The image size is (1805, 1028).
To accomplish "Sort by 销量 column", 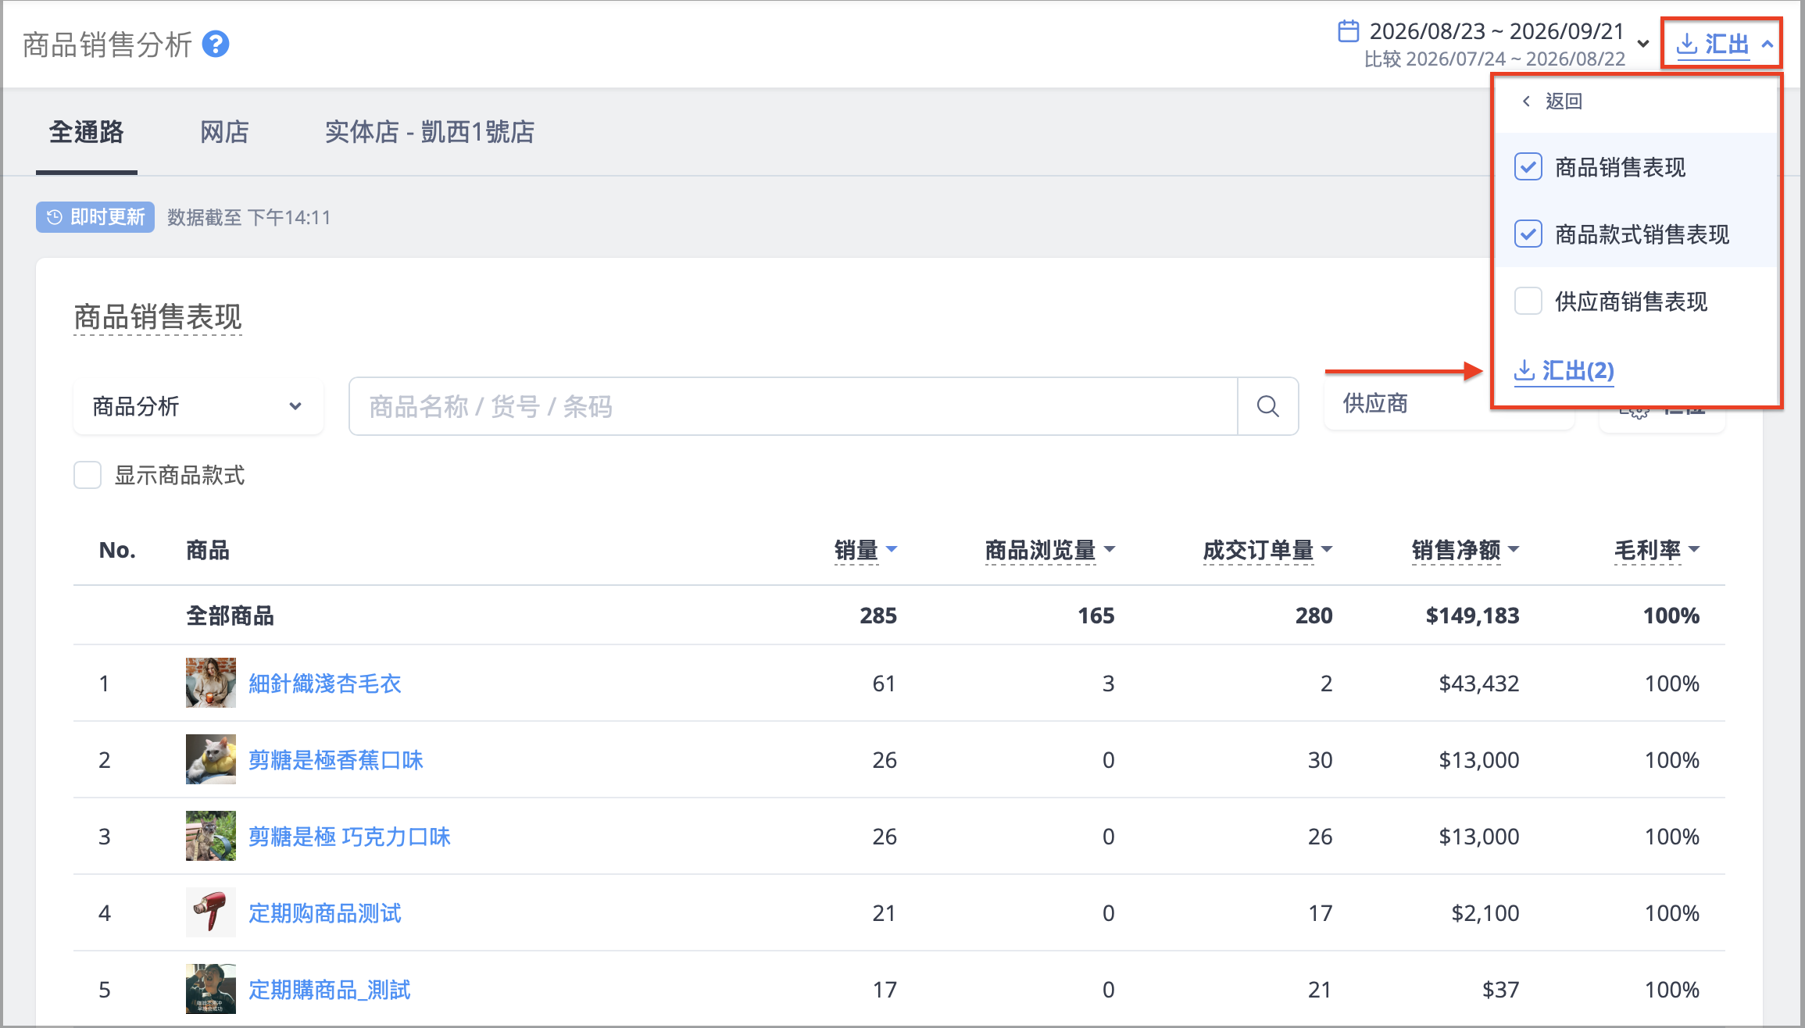I will pos(865,550).
